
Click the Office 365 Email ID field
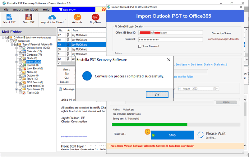(170, 32)
